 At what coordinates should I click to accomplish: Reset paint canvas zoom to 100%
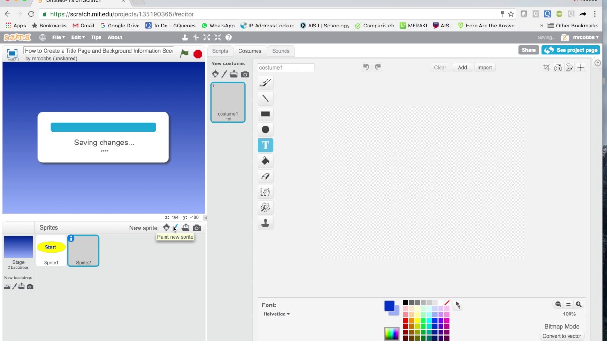coord(568,305)
